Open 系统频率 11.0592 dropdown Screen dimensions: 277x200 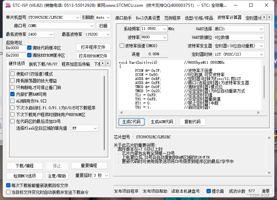click(x=154, y=28)
